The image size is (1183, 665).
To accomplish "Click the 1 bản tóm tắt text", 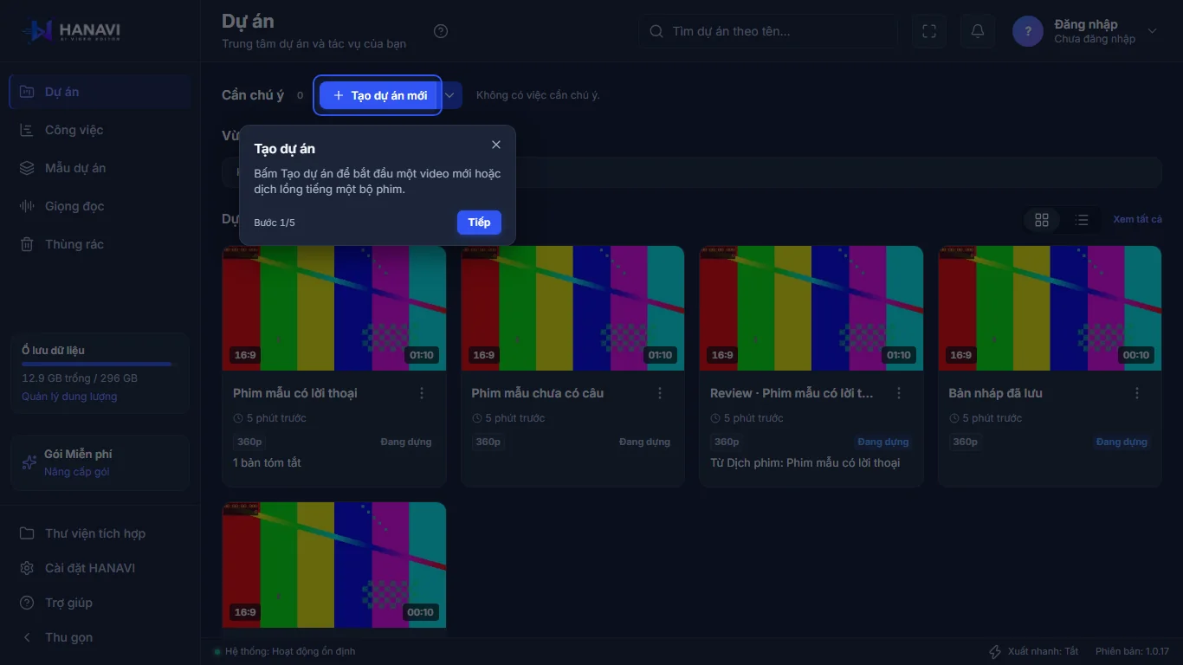I will coord(267,462).
